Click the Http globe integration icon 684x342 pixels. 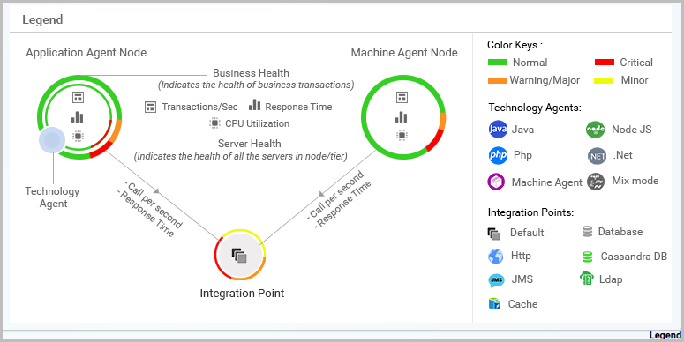[x=495, y=256]
